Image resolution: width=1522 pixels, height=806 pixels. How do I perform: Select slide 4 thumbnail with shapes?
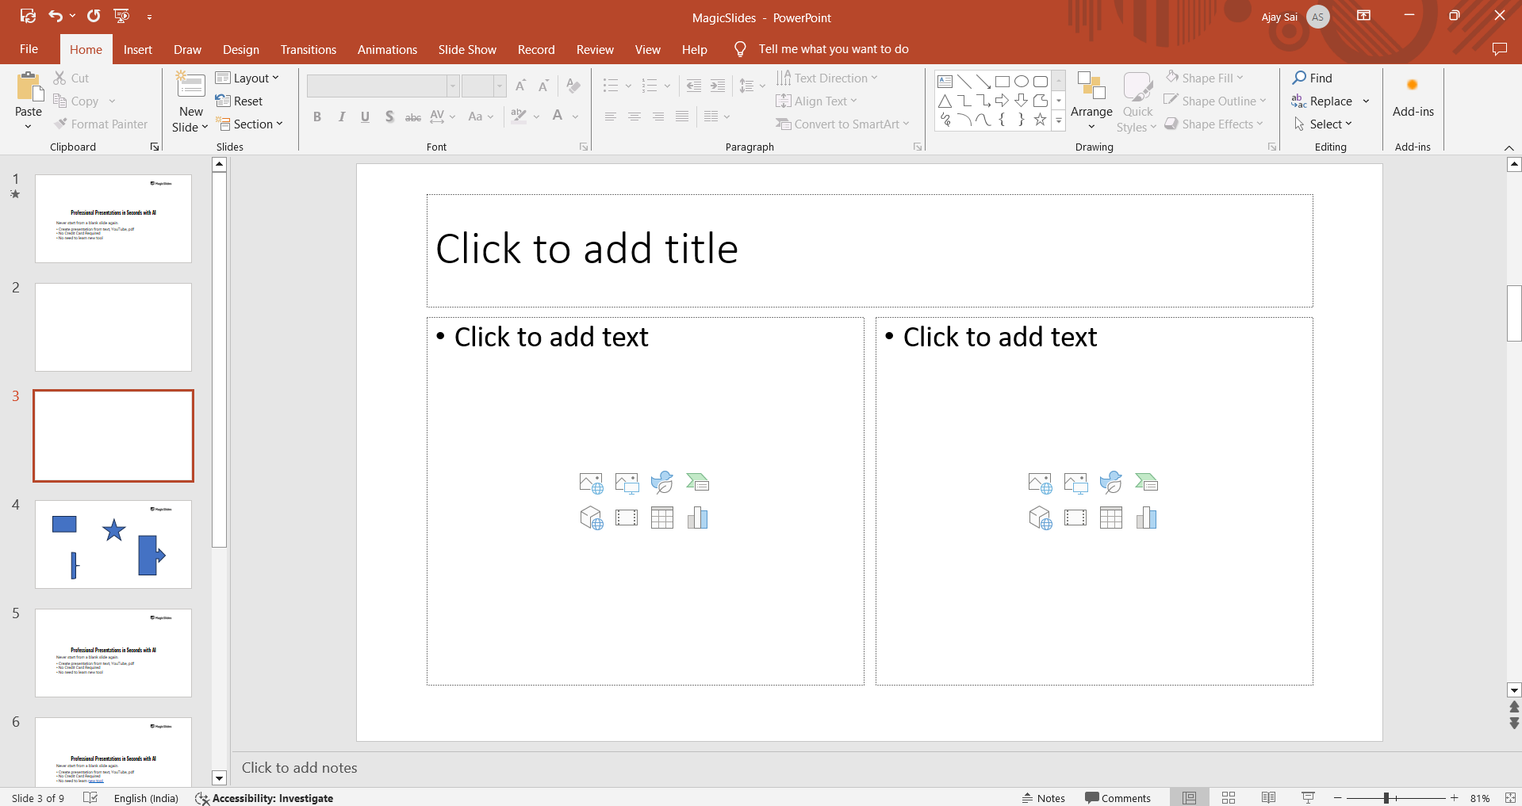pyautogui.click(x=113, y=544)
